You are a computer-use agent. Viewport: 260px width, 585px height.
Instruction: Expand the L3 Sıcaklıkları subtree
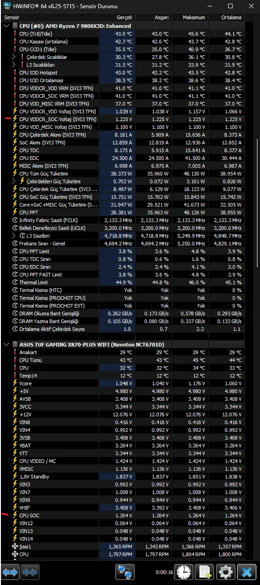(x=14, y=65)
